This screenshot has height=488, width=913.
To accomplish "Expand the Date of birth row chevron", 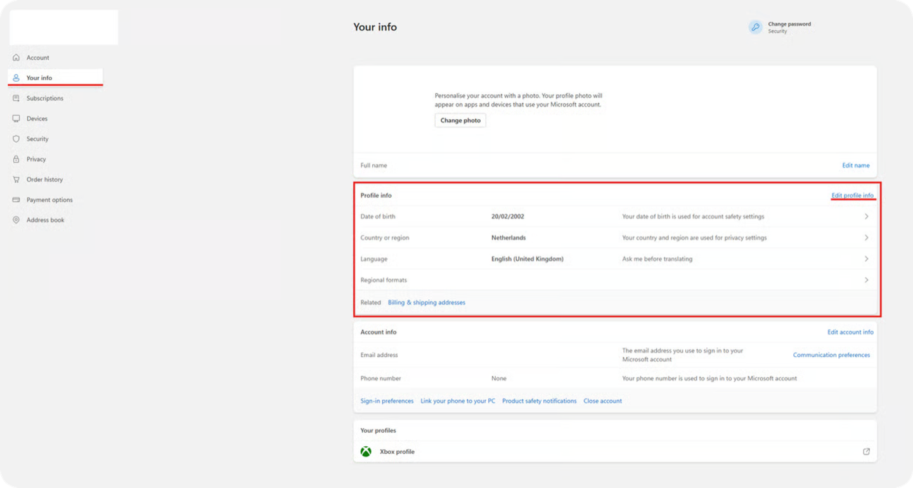I will click(866, 217).
